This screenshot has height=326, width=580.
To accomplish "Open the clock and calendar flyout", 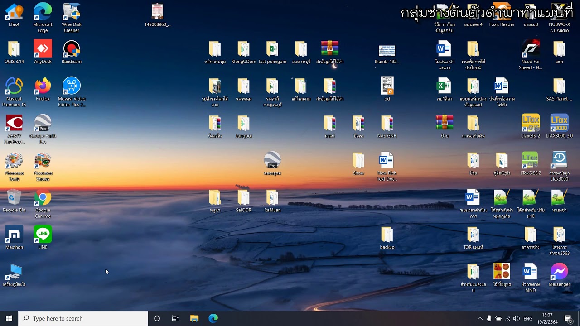I will point(547,318).
